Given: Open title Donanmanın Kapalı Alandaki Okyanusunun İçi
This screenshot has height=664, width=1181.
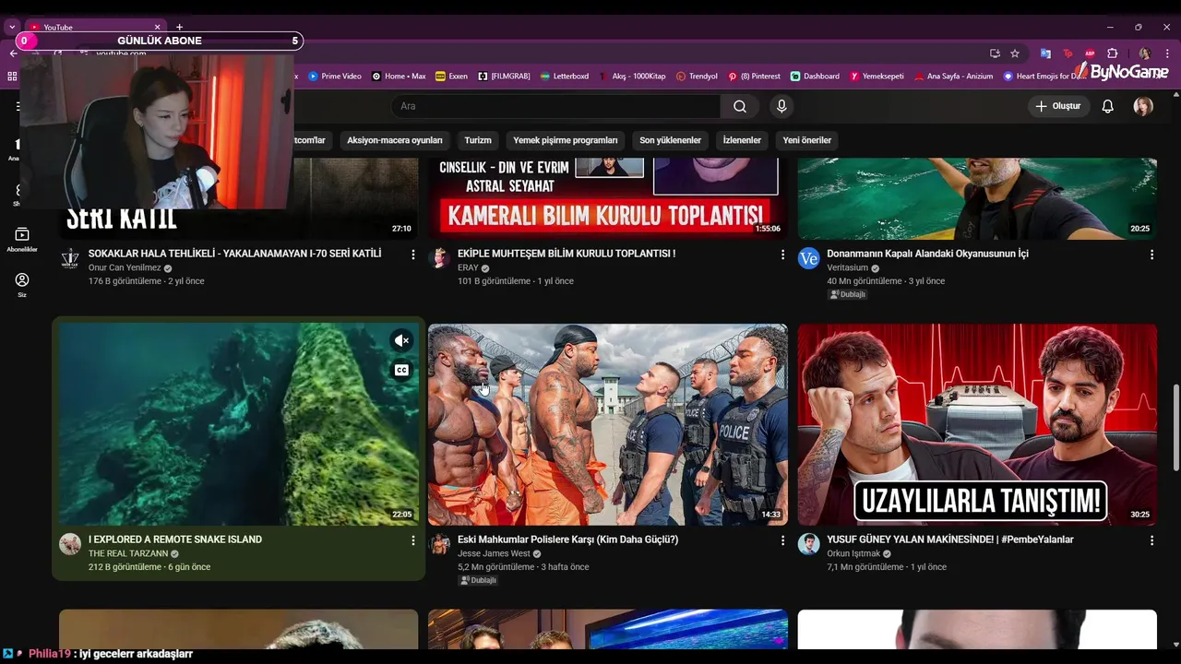Looking at the screenshot, I should pyautogui.click(x=927, y=254).
